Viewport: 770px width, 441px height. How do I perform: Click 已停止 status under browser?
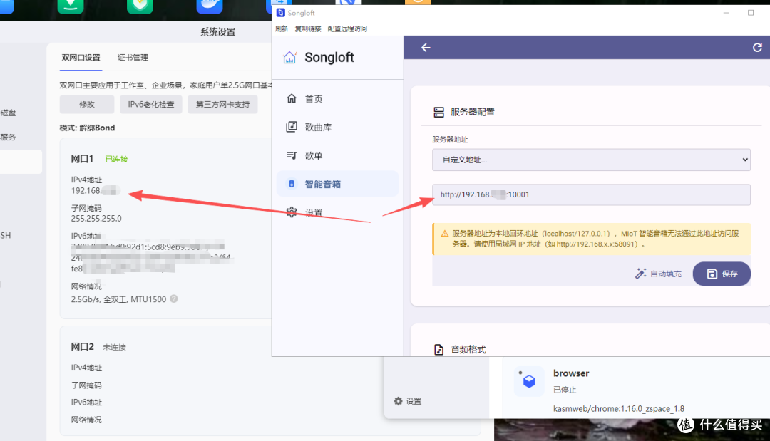point(565,390)
